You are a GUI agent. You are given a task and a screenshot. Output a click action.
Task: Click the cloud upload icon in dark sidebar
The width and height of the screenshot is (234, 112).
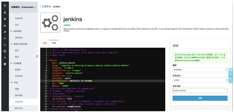tap(5, 32)
